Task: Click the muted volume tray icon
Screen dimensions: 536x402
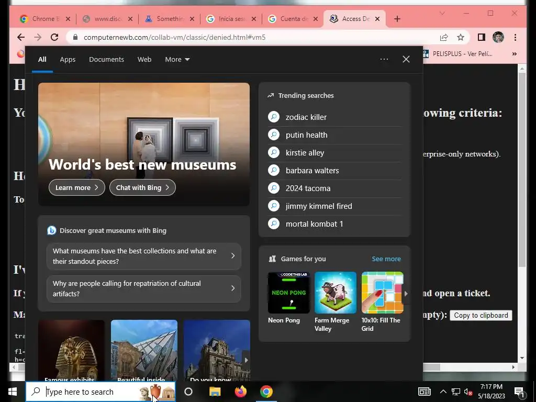Action: pos(468,392)
